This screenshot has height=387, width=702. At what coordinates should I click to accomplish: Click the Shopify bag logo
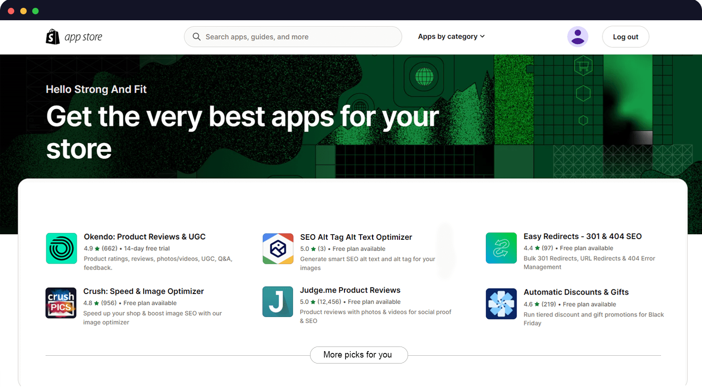click(53, 37)
